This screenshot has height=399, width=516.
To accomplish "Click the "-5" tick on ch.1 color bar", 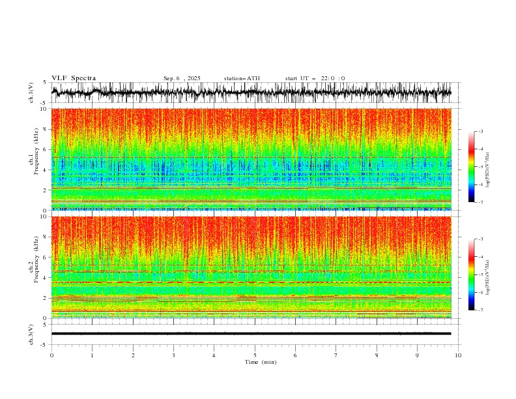I will [481, 167].
